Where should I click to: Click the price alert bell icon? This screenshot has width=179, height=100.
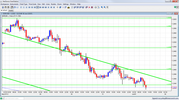[72, 7]
